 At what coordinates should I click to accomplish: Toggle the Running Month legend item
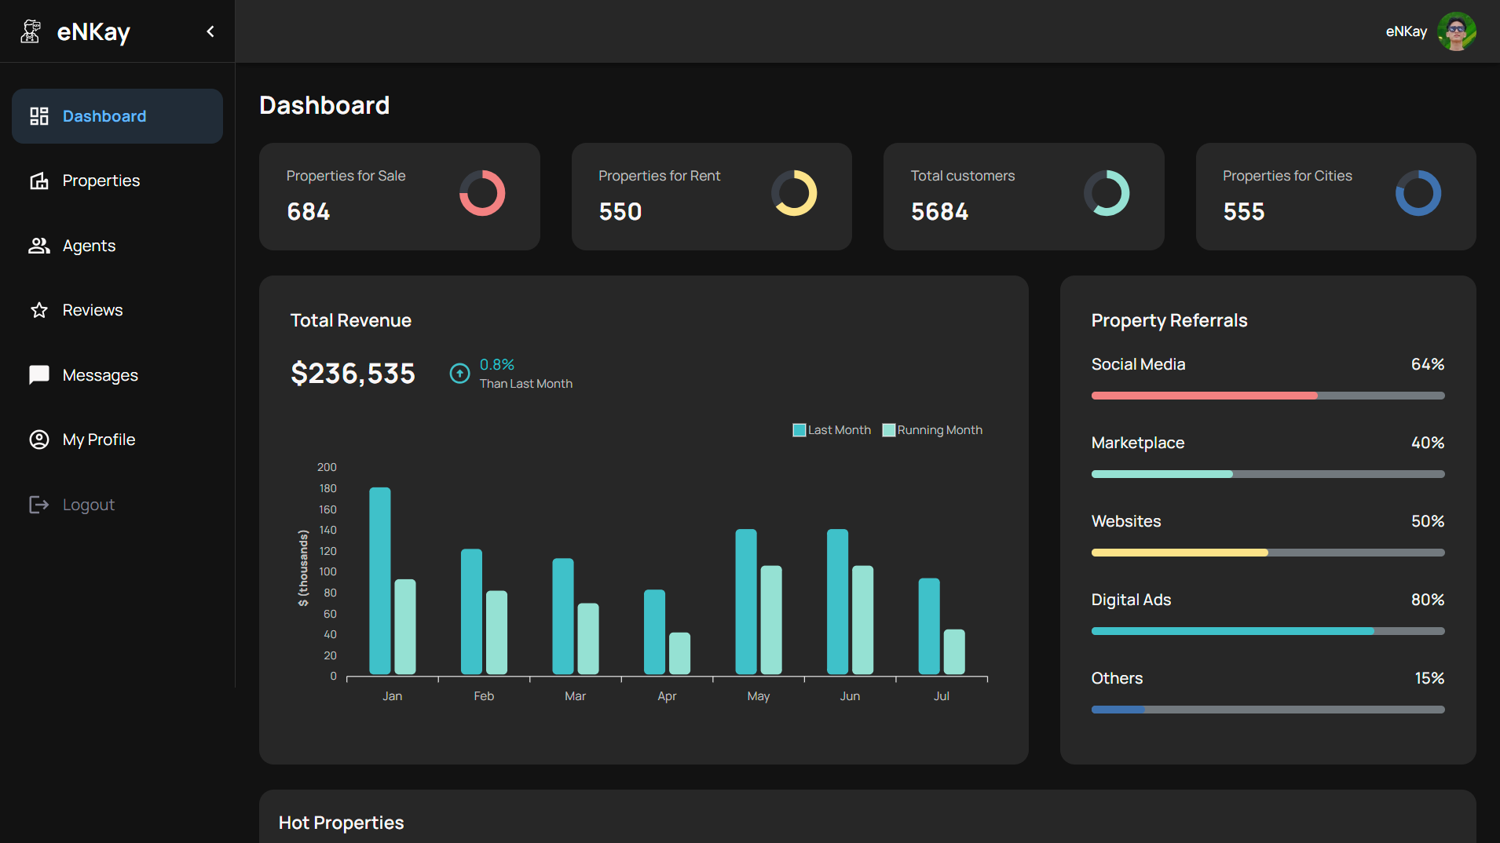point(933,430)
